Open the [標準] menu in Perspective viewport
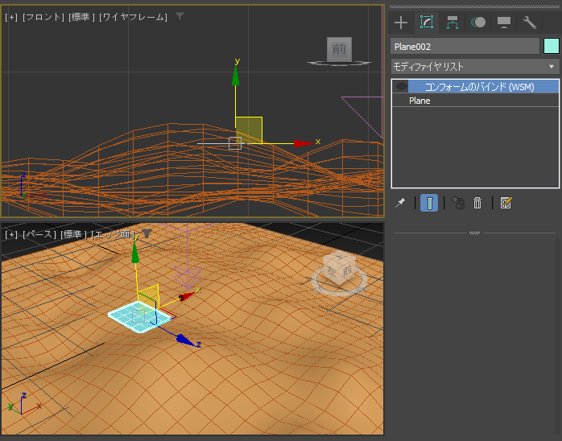Image resolution: width=562 pixels, height=441 pixels. tap(73, 234)
